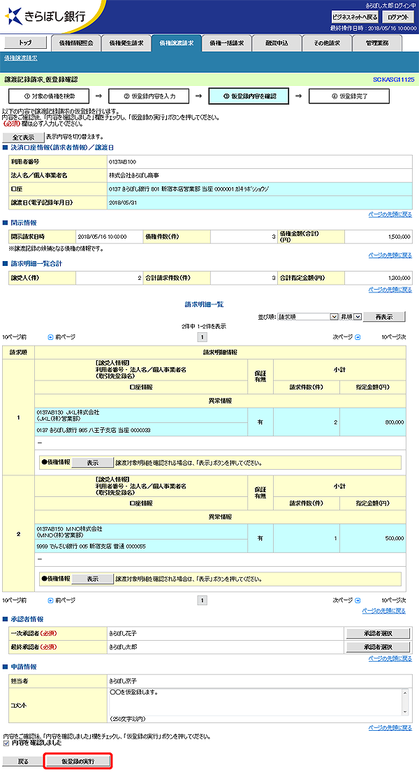
Task: Click ページの先頭に戻る below 開示情報 table
Action: click(x=390, y=255)
